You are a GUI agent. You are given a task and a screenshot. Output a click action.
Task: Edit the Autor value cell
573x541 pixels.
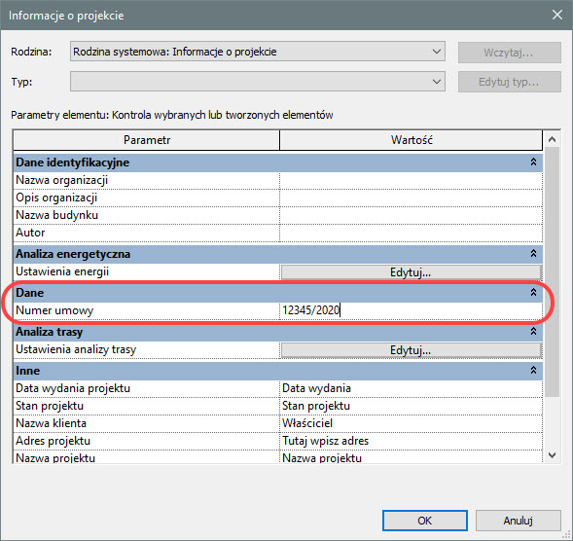click(x=411, y=233)
